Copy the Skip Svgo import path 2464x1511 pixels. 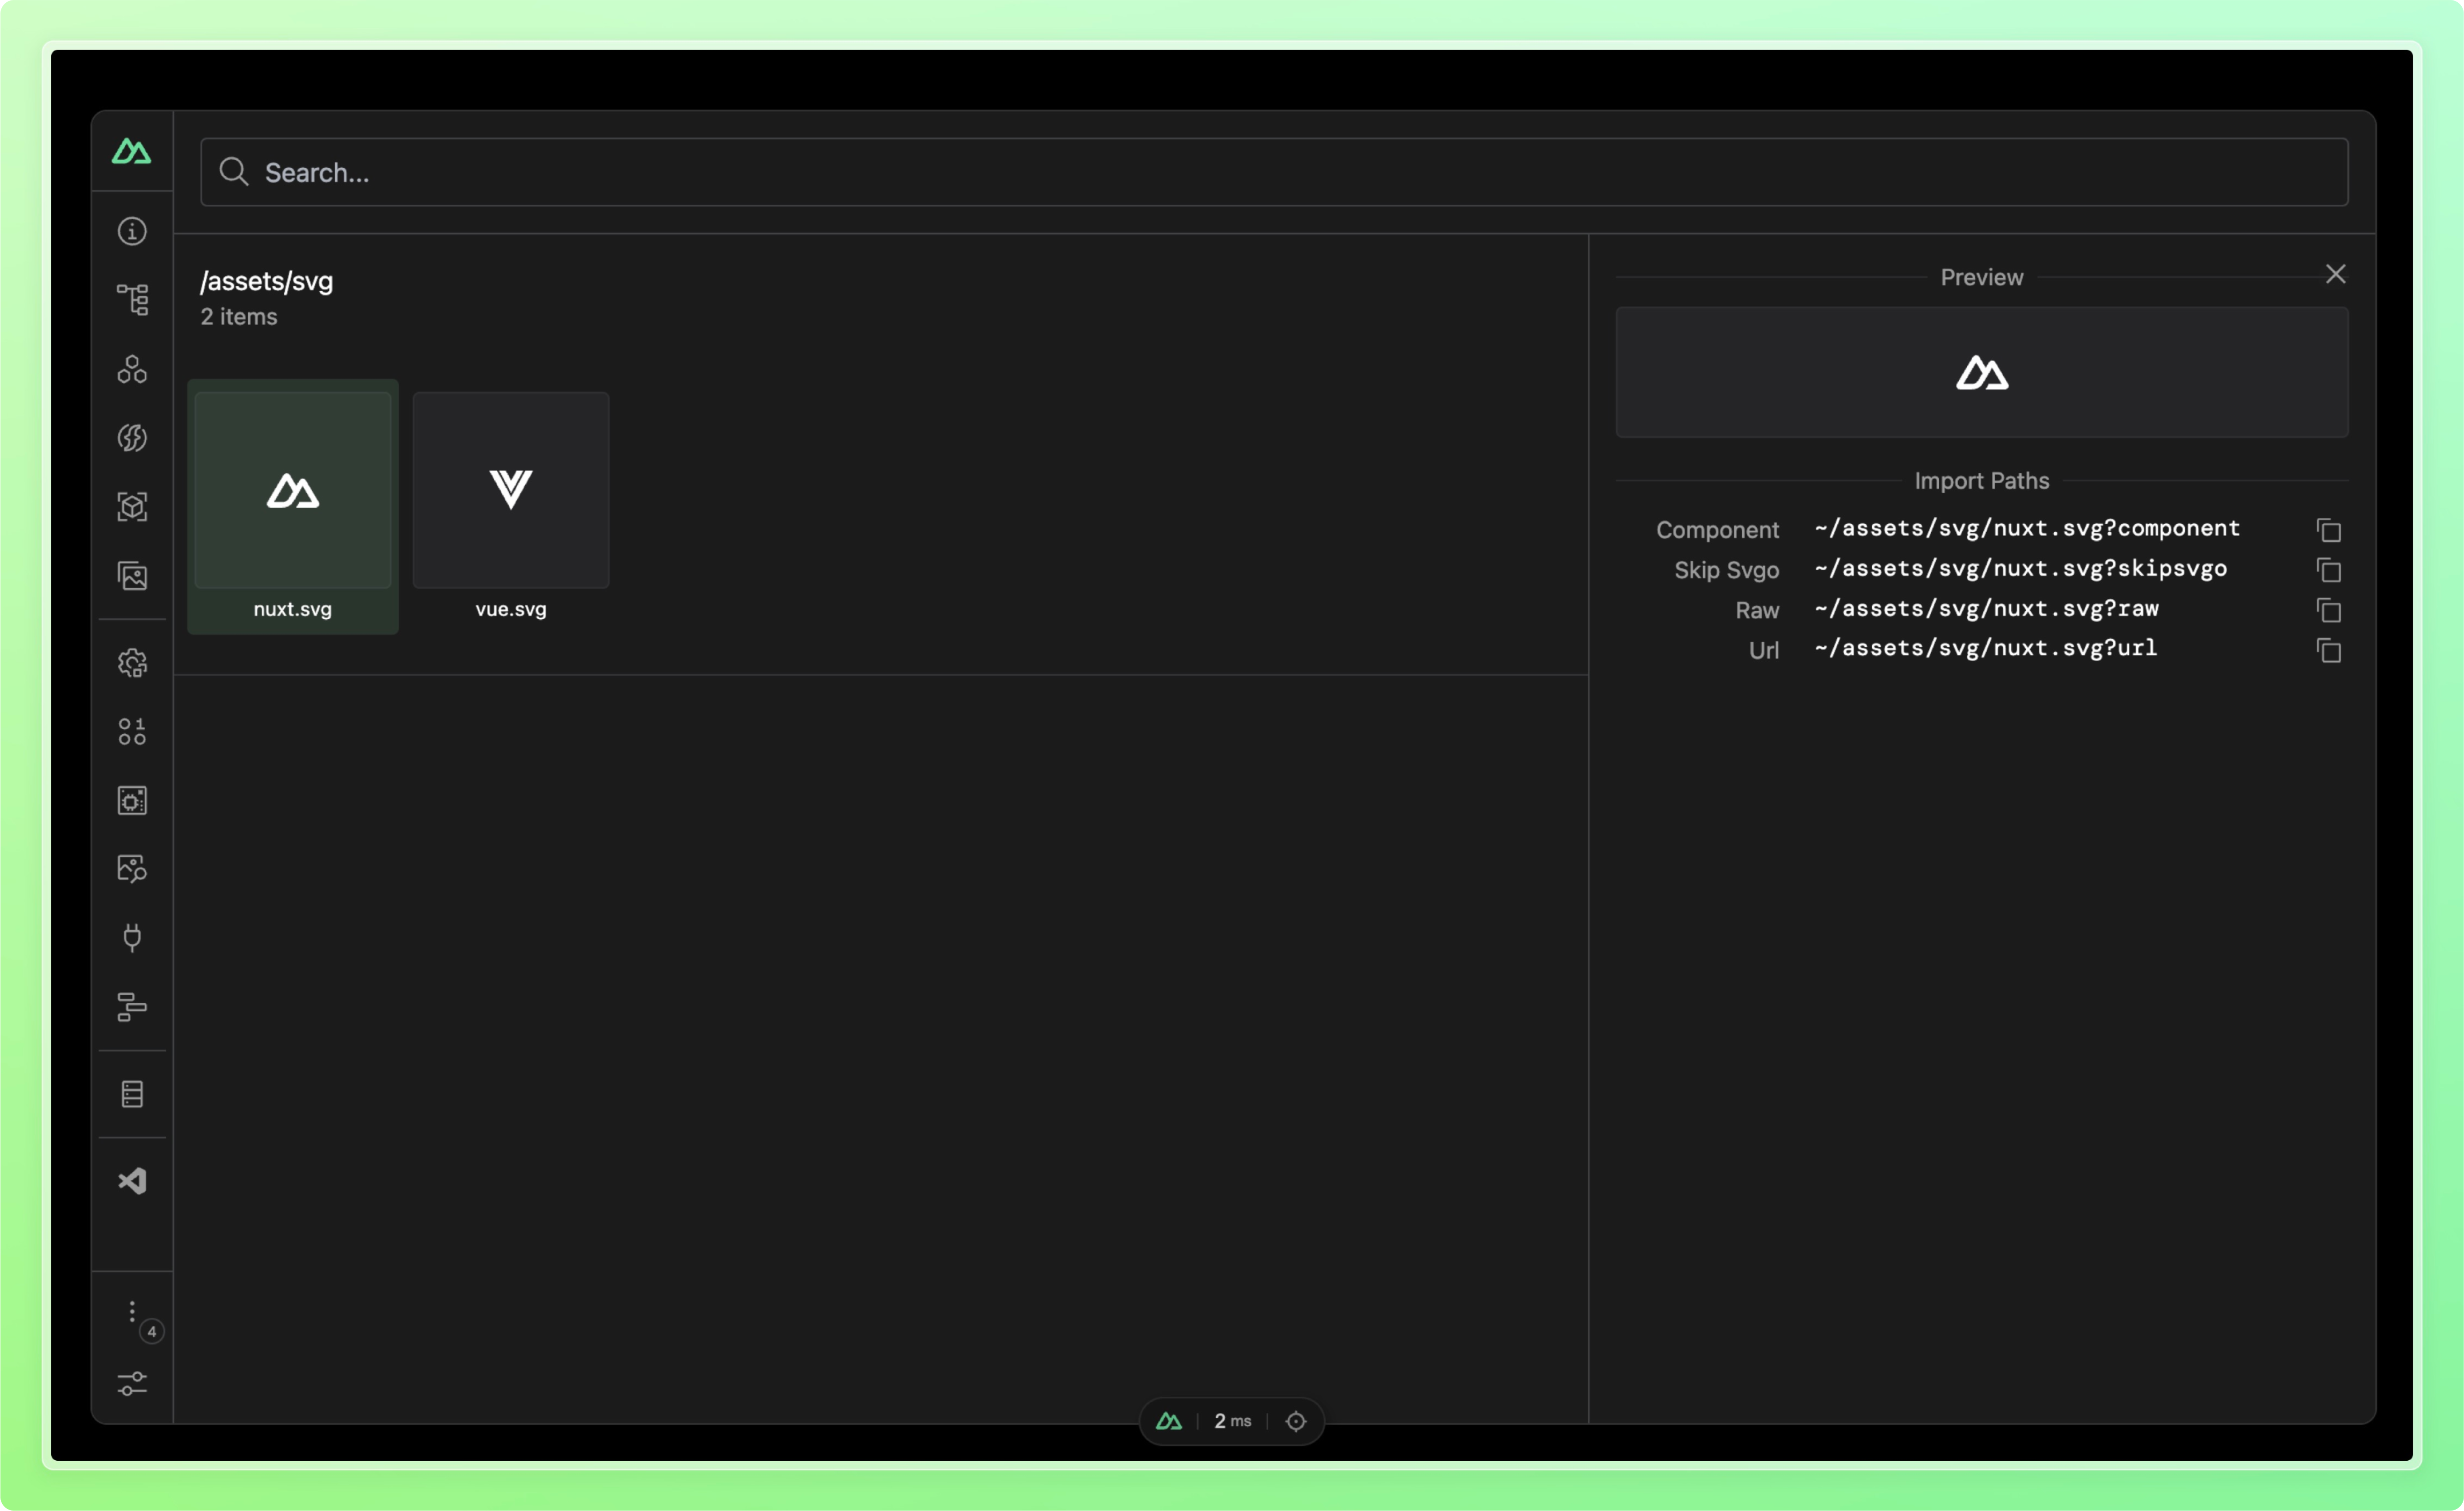(x=2329, y=569)
